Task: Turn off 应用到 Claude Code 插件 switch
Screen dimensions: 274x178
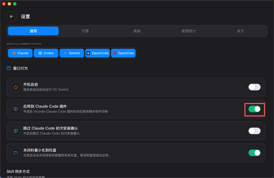Action: [x=254, y=109]
